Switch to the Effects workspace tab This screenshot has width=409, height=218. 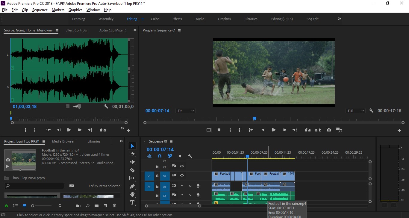pyautogui.click(x=177, y=19)
